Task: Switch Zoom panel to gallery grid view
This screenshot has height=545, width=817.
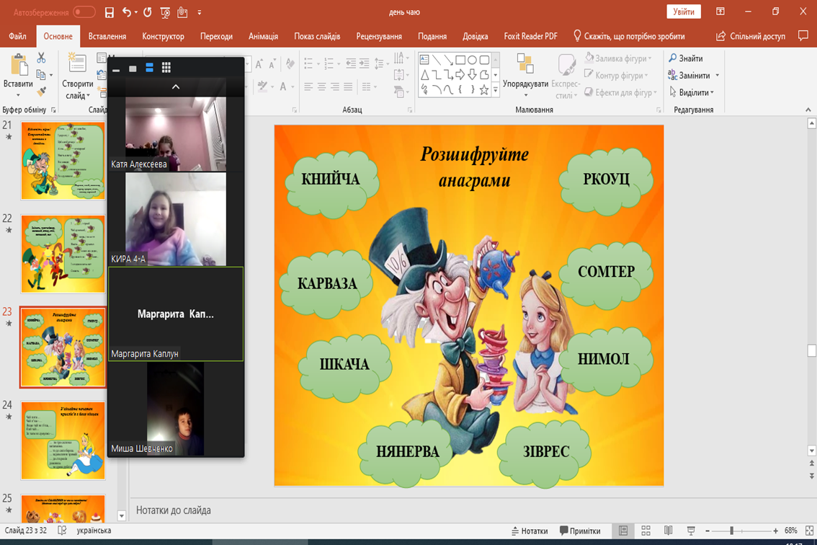Action: pos(166,67)
